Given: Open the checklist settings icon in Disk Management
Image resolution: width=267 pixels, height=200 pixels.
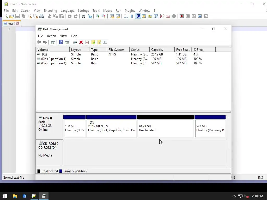Looking at the screenshot, I should [105, 42].
